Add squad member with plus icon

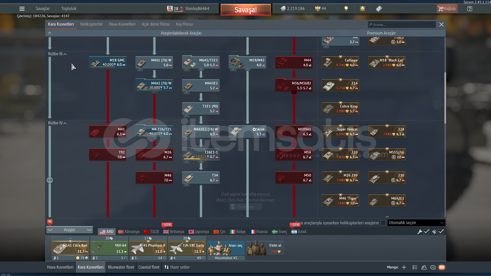coord(404,267)
